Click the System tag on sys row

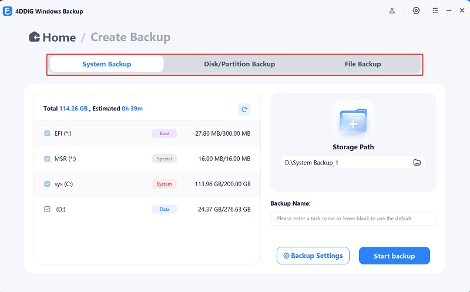(x=164, y=184)
